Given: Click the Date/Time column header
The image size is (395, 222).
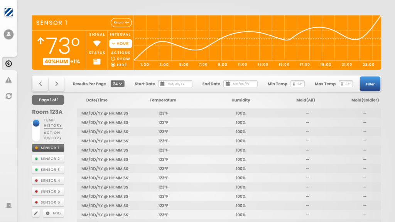Looking at the screenshot, I should [97, 100].
